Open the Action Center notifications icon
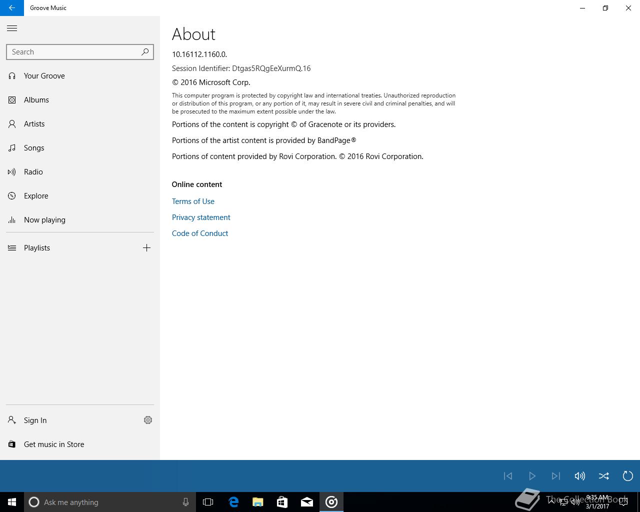The height and width of the screenshot is (512, 640). [x=623, y=502]
